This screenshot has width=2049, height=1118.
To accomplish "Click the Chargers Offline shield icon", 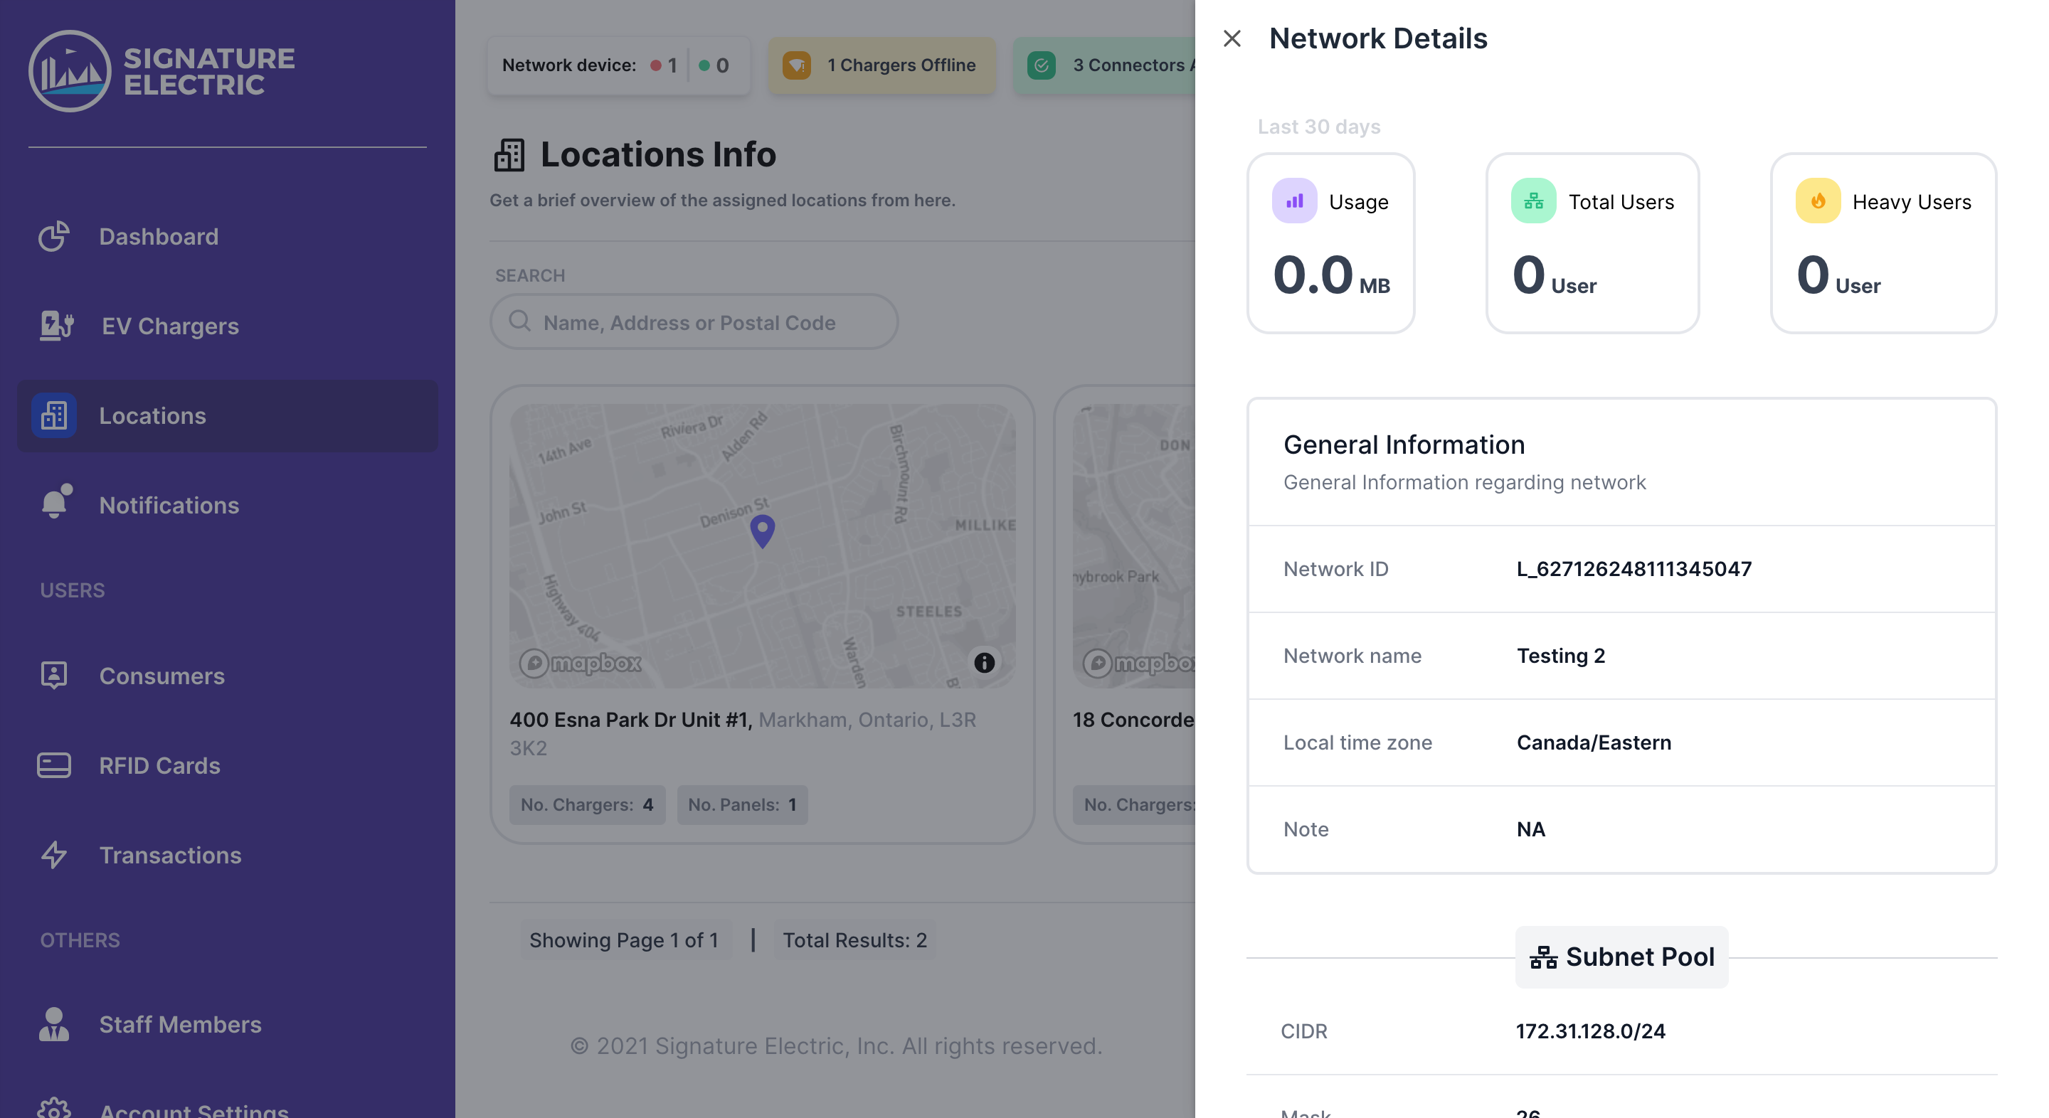I will [796, 65].
